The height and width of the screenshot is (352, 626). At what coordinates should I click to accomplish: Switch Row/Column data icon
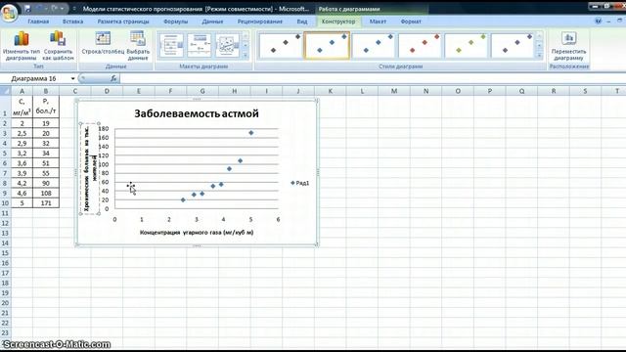click(103, 39)
